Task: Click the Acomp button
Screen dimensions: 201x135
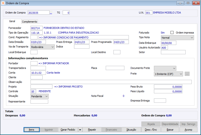Action: point(188,130)
